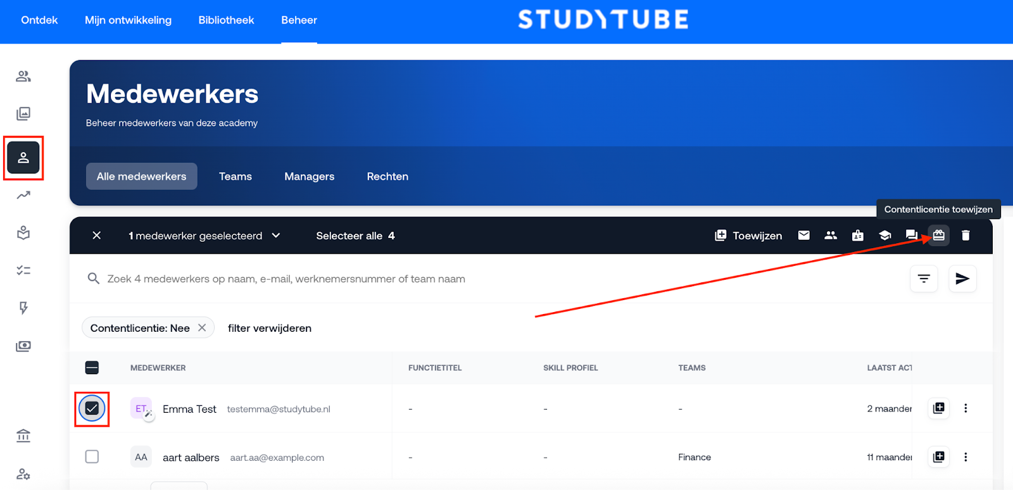
Task: Switch to Rechten tab
Action: click(x=387, y=176)
